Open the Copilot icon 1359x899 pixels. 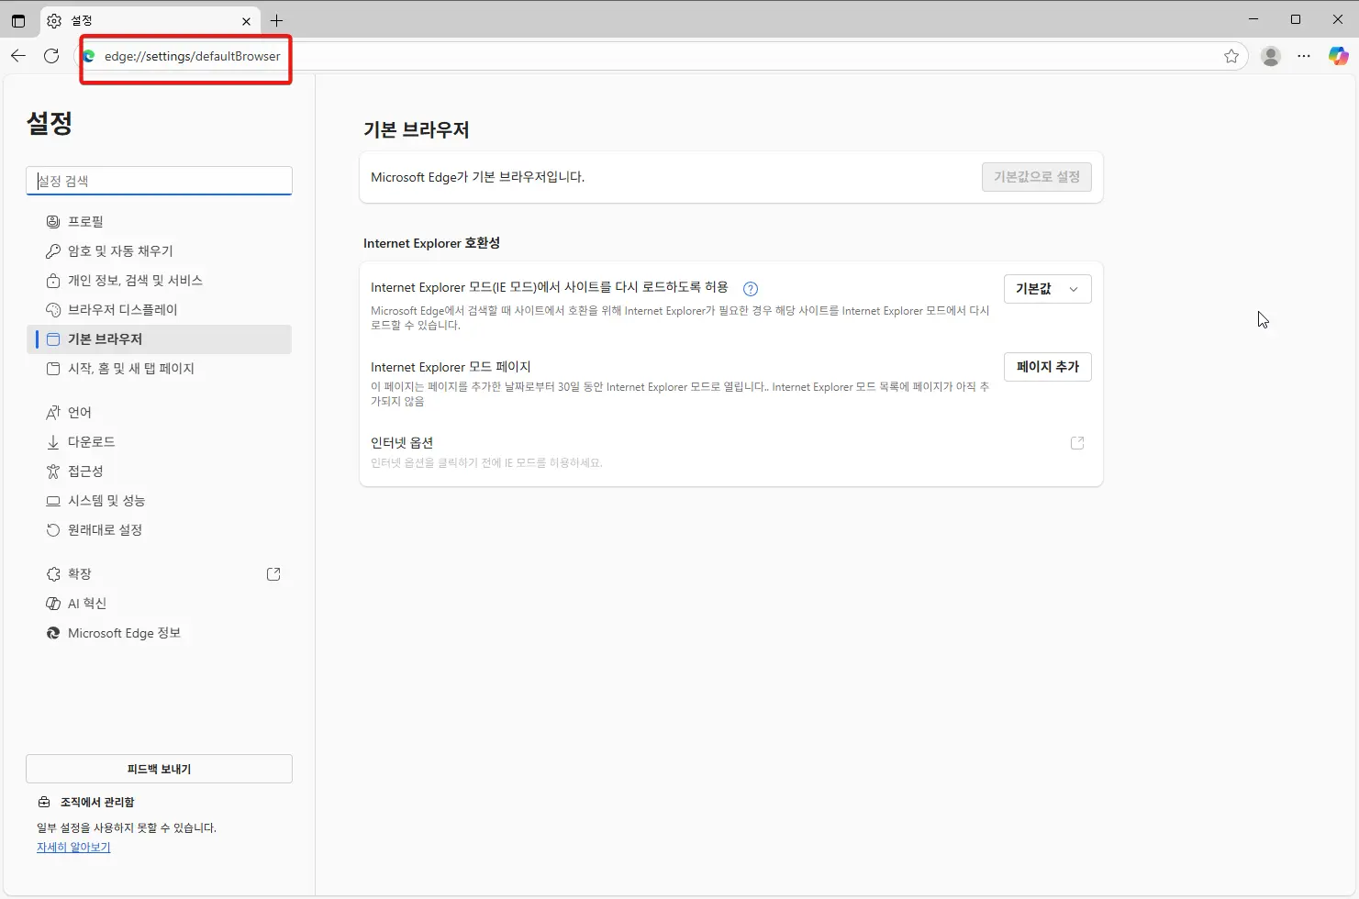[1339, 56]
